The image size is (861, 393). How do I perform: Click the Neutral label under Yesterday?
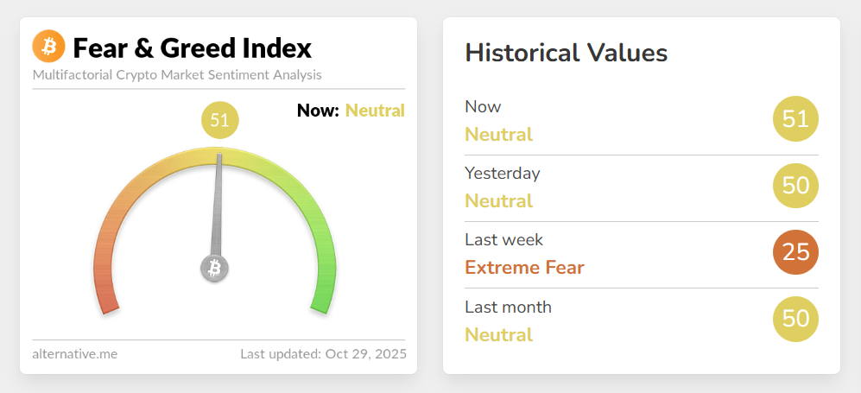point(498,201)
